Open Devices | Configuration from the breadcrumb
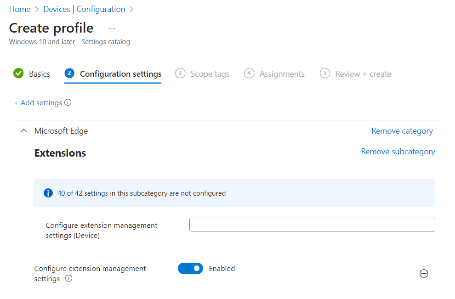The width and height of the screenshot is (455, 299). 84,9
